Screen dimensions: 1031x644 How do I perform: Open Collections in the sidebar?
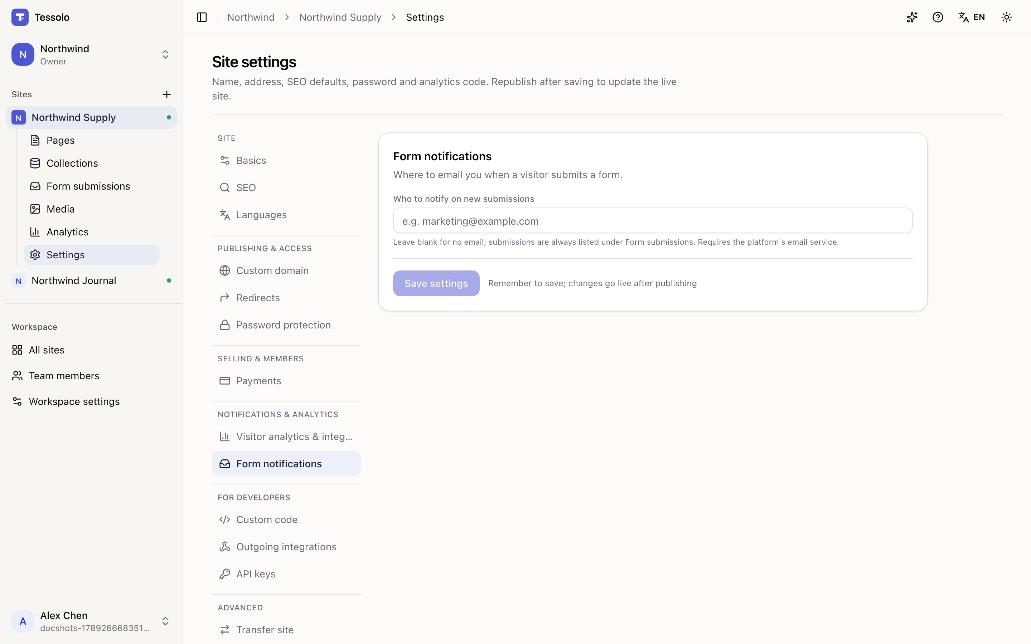click(x=92, y=163)
